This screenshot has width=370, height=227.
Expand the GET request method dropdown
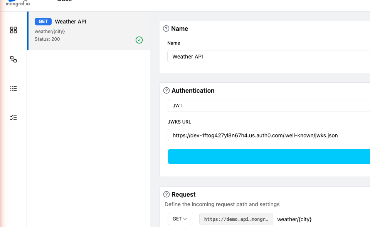tap(180, 219)
